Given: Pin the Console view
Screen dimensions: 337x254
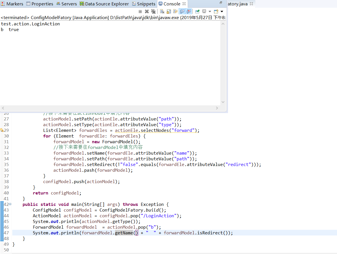Looking at the screenshot, I should [197, 11].
